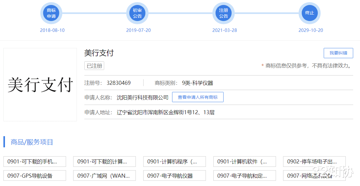Click applicant name 沈阳美行科技有限公司
360x186 pixels.
(144, 97)
